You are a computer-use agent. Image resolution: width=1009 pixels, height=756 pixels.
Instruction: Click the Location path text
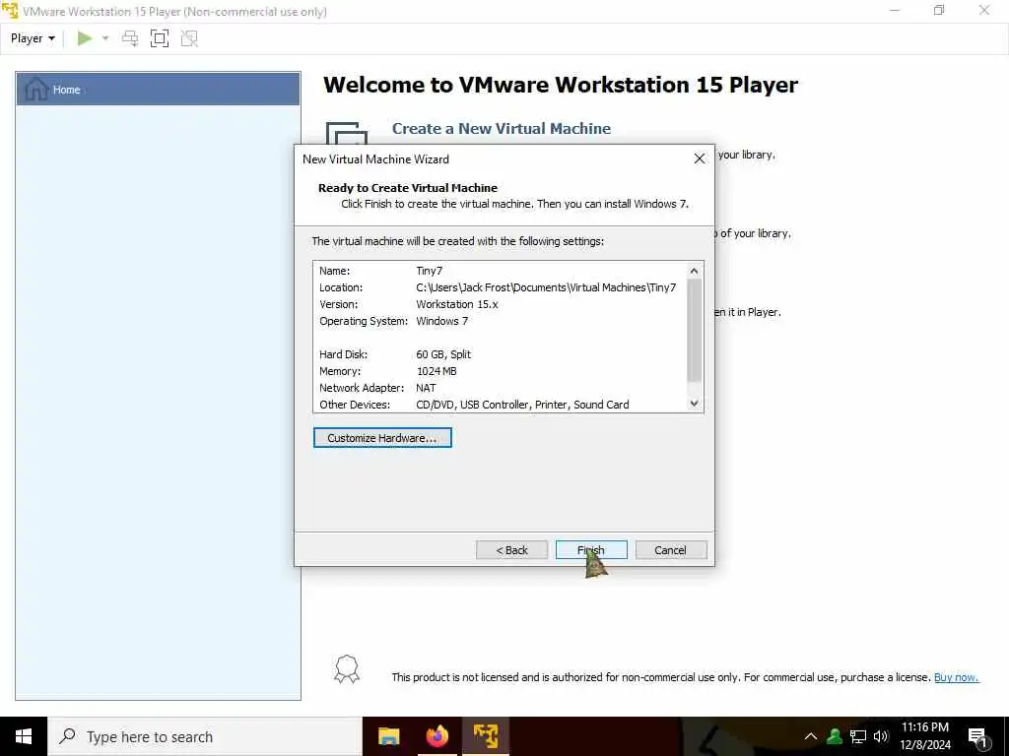pyautogui.click(x=546, y=287)
